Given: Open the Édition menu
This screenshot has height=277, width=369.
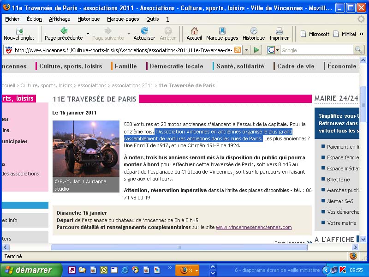Looking at the screenshot, I should coord(34,19).
